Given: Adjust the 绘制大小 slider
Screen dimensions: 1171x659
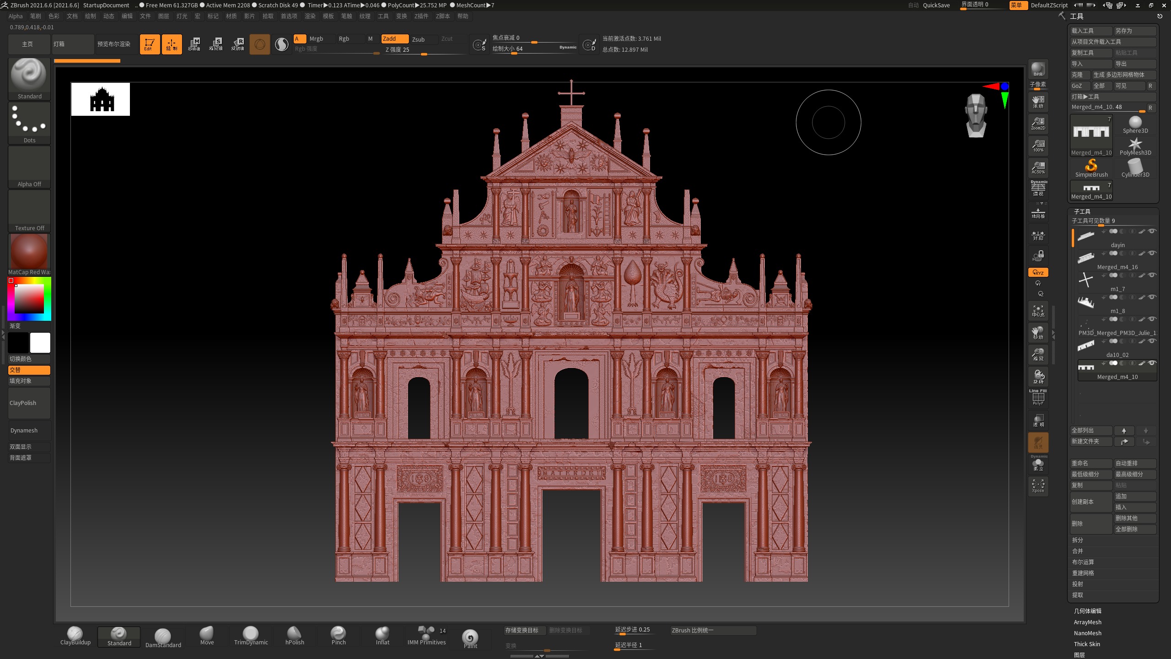Looking at the screenshot, I should tap(534, 49).
